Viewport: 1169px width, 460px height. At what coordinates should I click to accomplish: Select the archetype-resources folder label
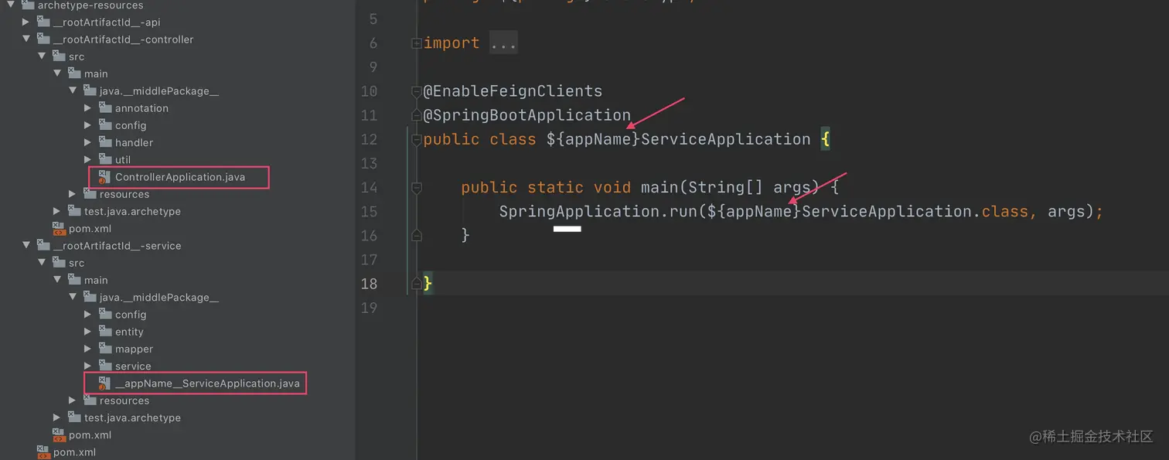(x=90, y=5)
